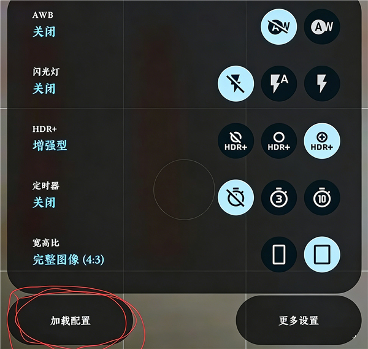
Task: Disable HDR+ with crossed-out icon
Action: tap(236, 141)
